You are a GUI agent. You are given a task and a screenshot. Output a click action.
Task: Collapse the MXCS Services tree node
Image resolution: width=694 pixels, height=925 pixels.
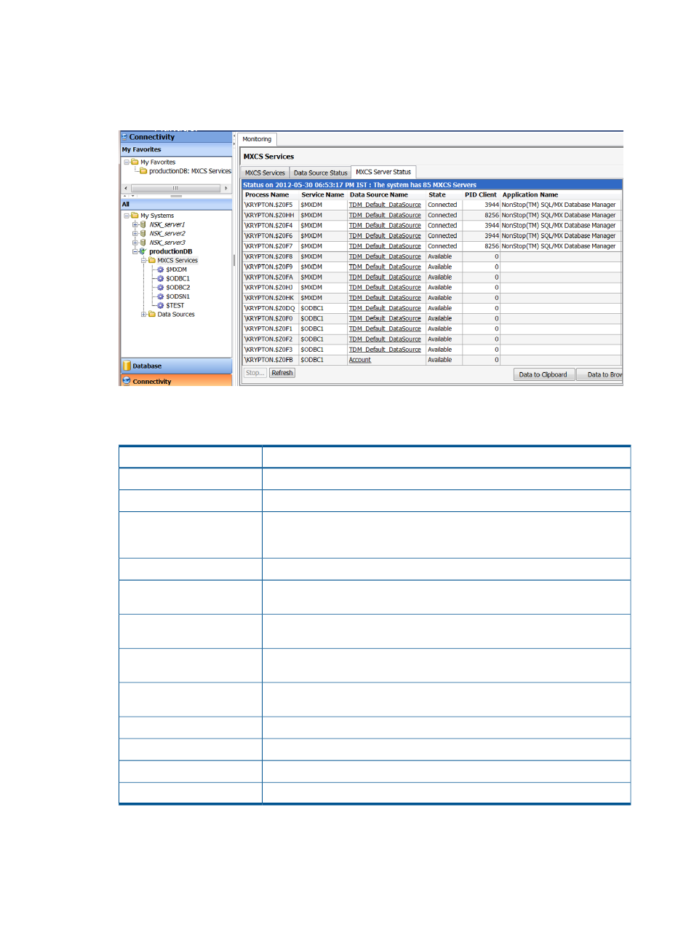pyautogui.click(x=144, y=260)
